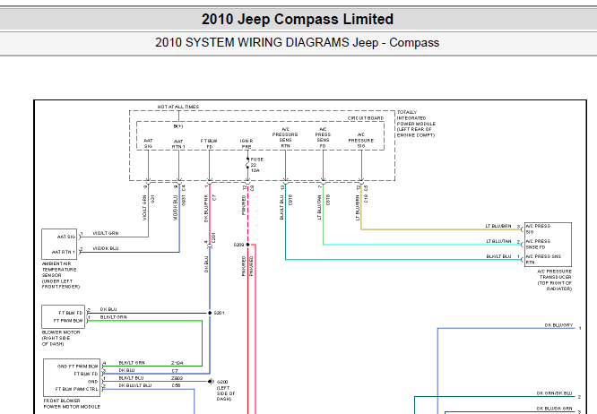Click 'IGN R PRE' label in circuit board
This screenshot has height=414, width=597.
[247, 144]
